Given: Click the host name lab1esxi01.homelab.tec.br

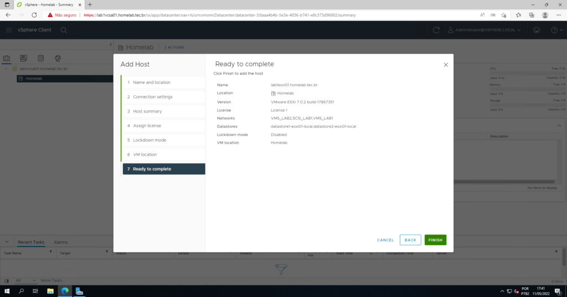Looking at the screenshot, I should [294, 85].
